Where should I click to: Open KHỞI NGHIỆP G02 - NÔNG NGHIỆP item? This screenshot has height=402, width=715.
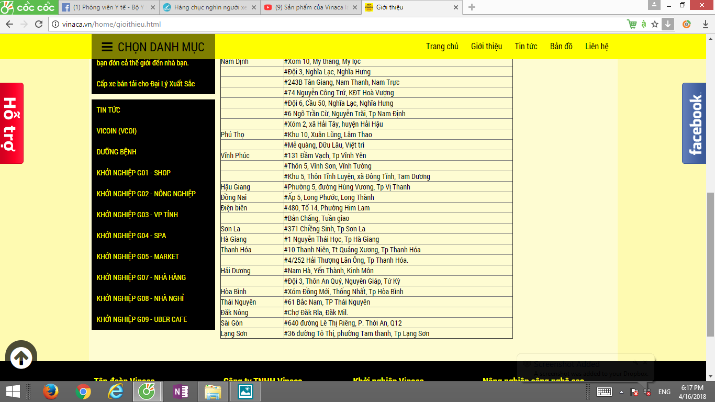pyautogui.click(x=146, y=194)
